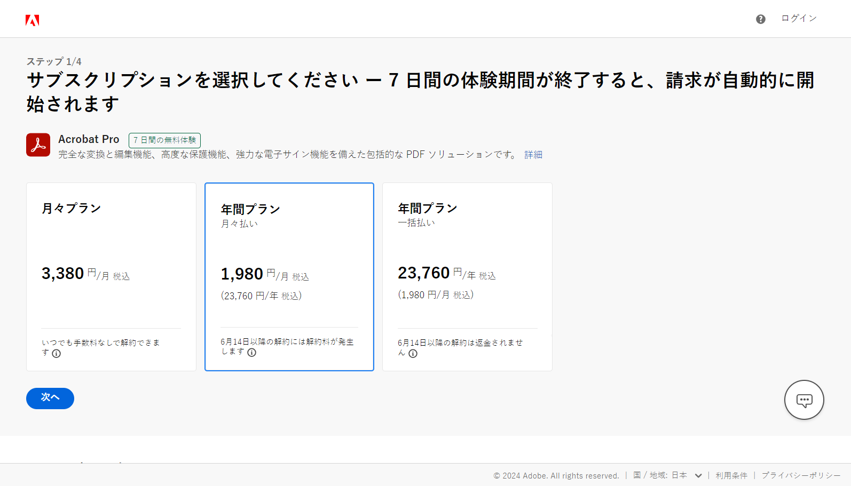
Task: Click the Acrobat Pro product name
Action: 89,139
